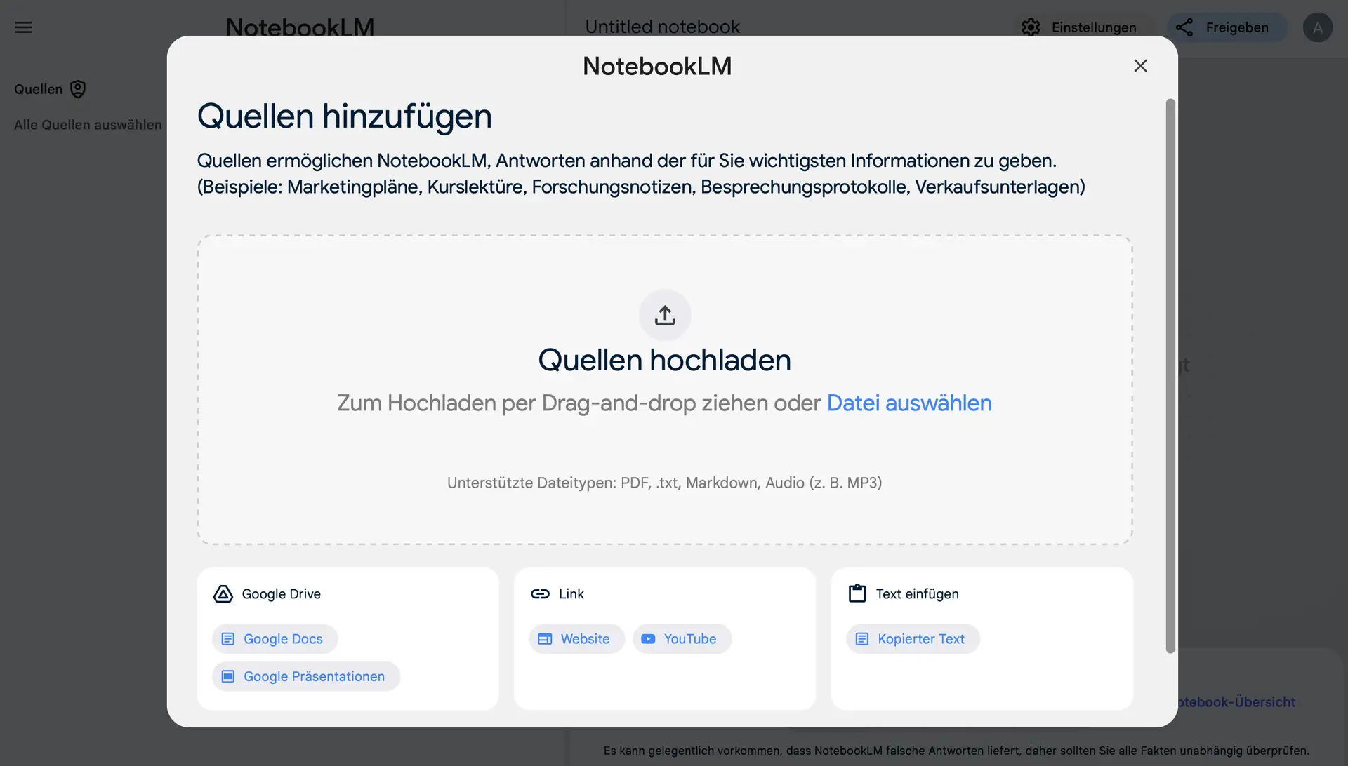Viewport: 1348px width, 766px height.
Task: Open the hamburger menu in the background
Action: point(24,27)
